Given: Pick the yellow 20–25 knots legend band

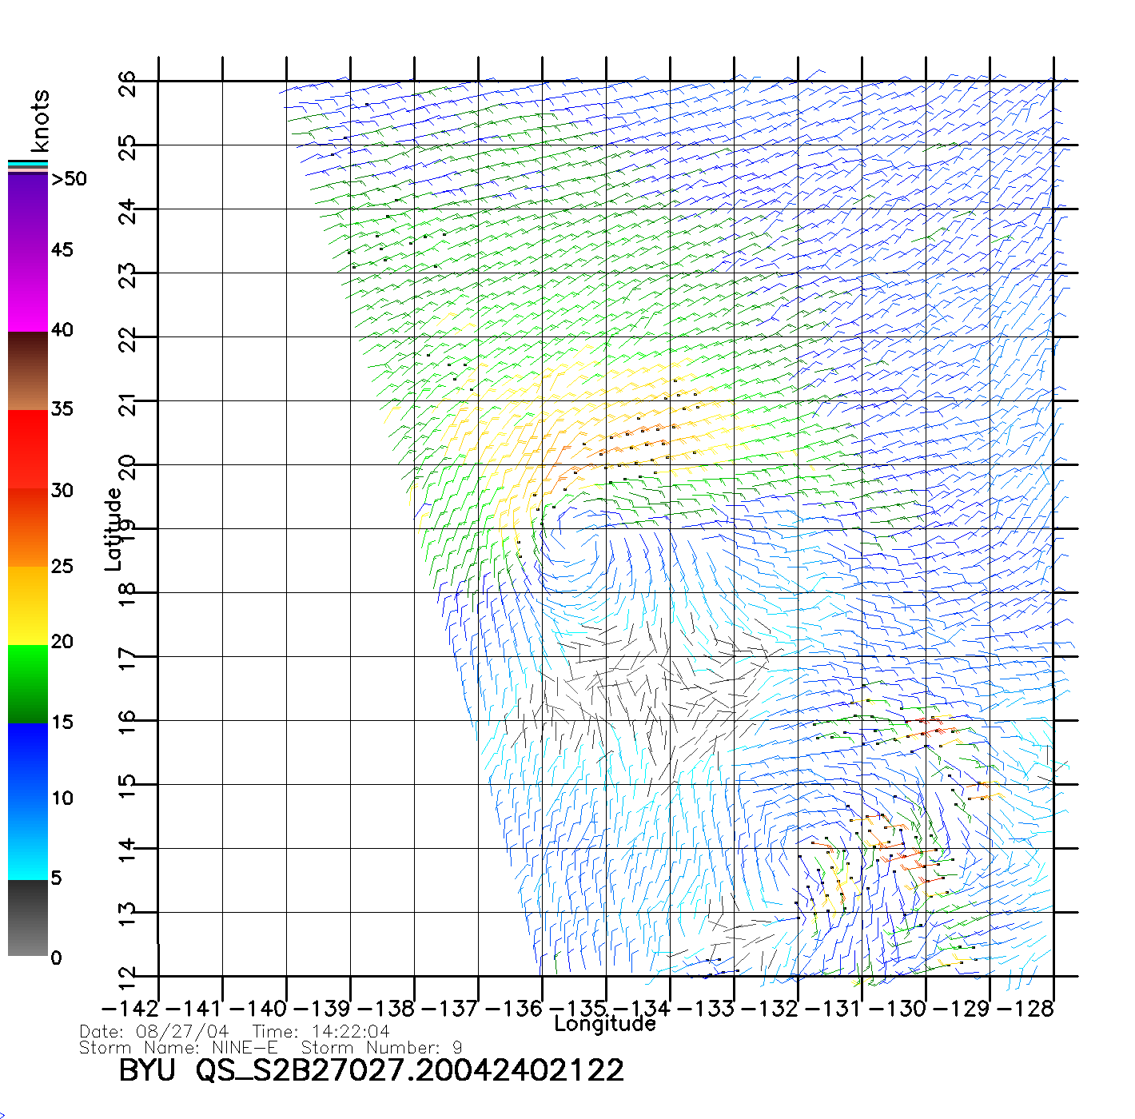Looking at the screenshot, I should pos(28,605).
